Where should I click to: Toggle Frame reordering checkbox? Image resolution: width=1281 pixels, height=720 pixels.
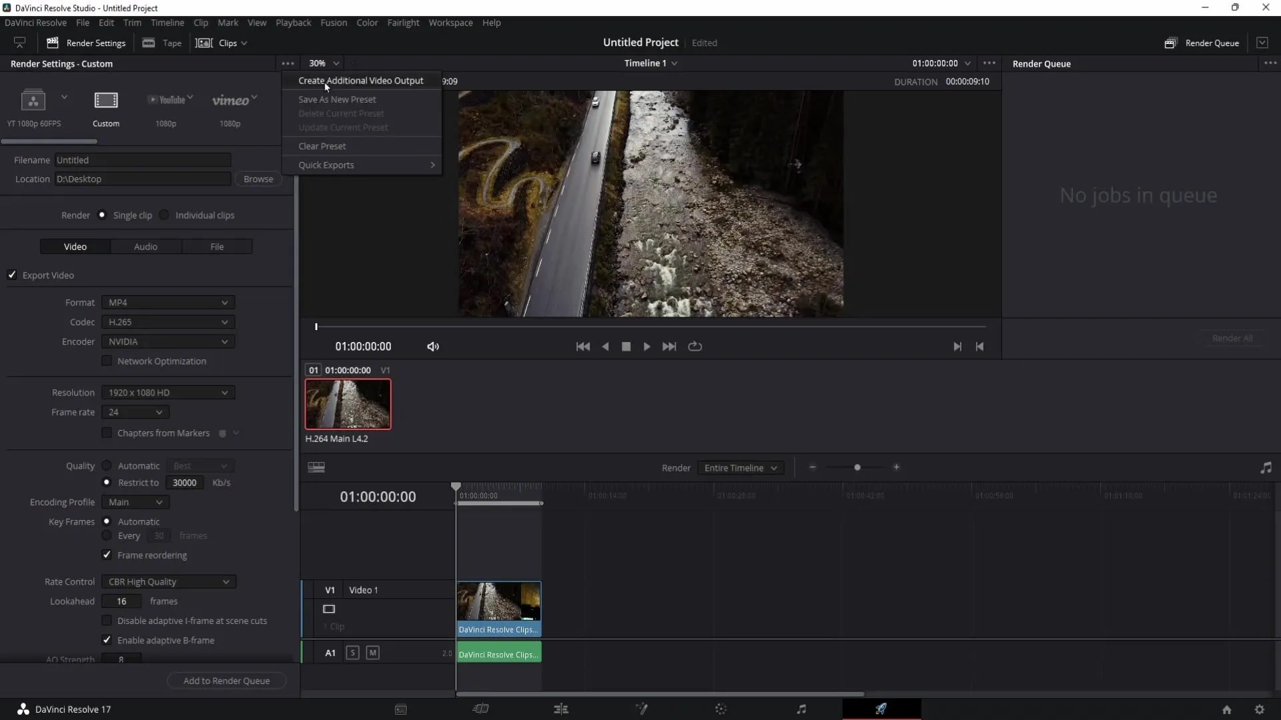click(x=107, y=555)
